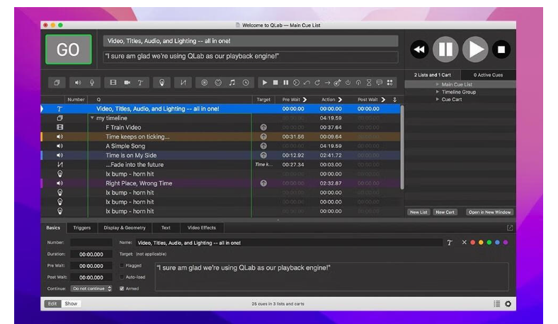558x324 pixels.
Task: Enable the Flagged checkbox
Action: (x=122, y=265)
